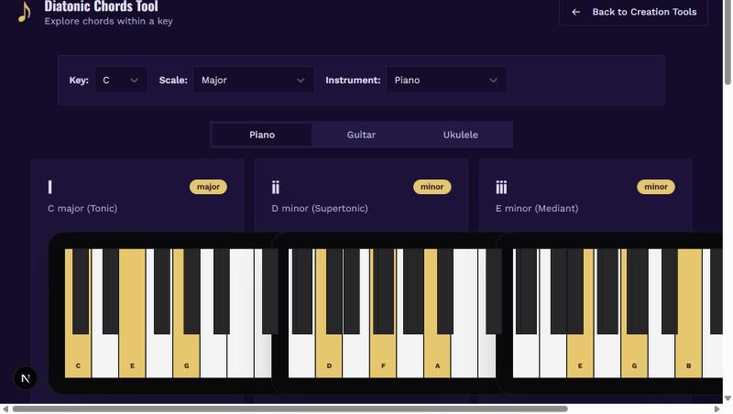Viewport: 733px width, 414px height.
Task: Open the Next.js dev tools badge
Action: point(26,378)
